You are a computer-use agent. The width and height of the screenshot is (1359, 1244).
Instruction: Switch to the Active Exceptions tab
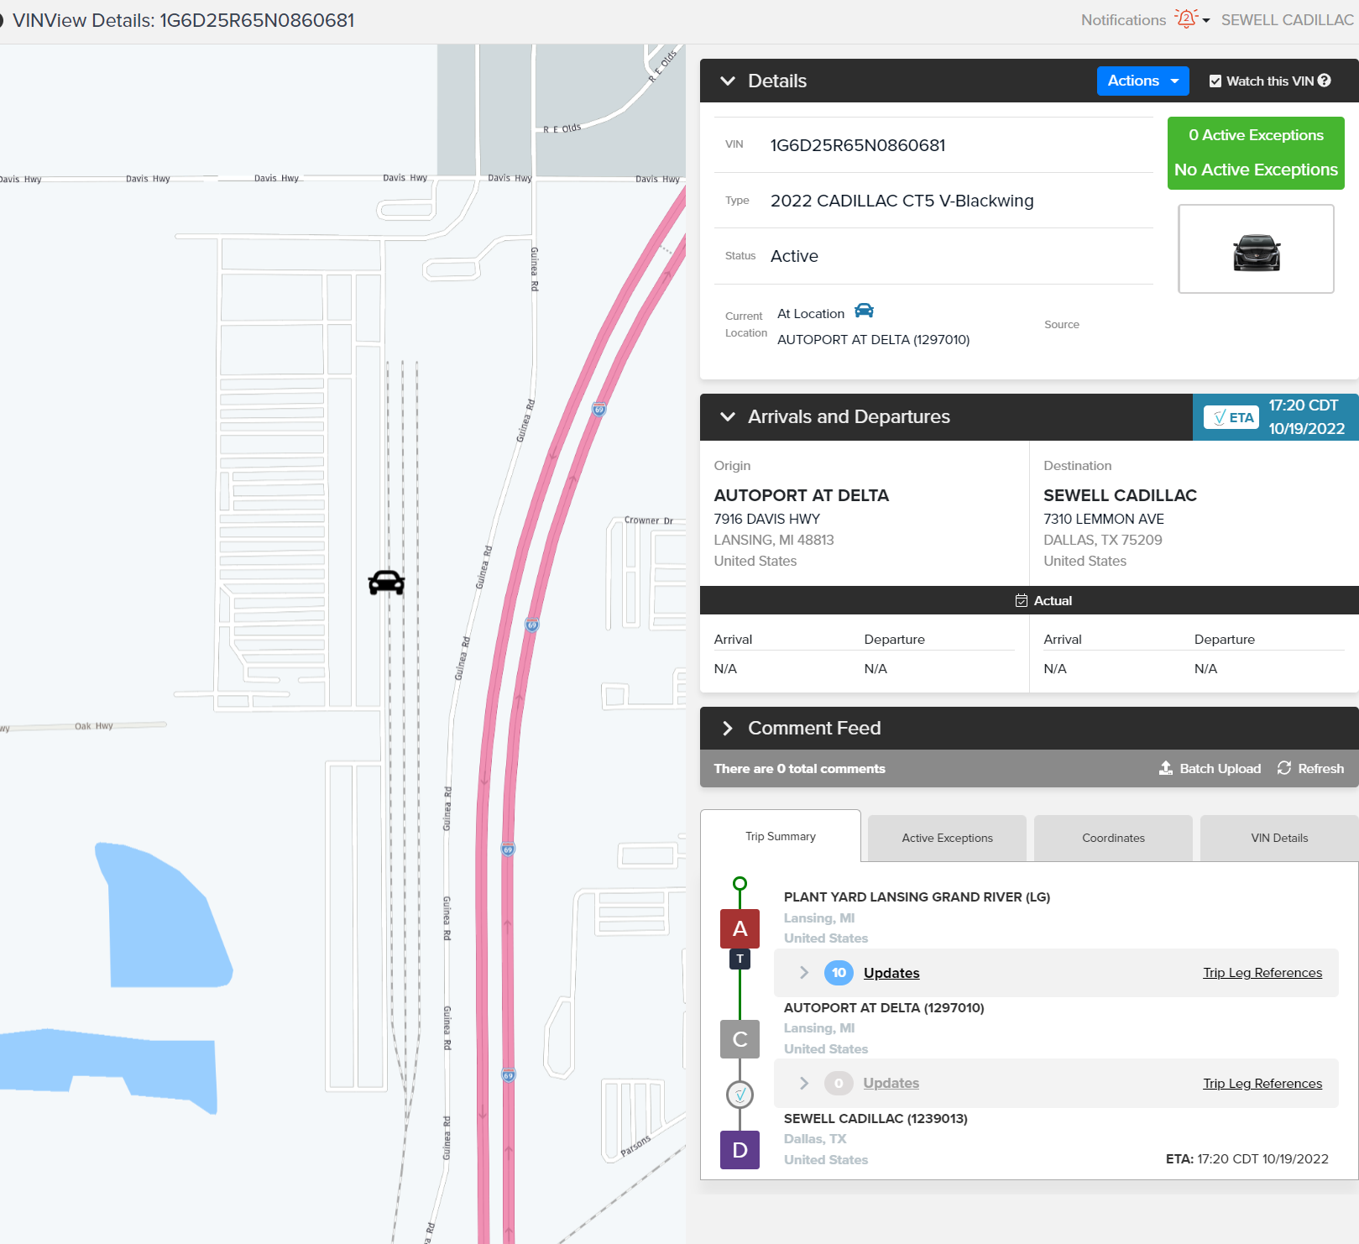point(947,838)
